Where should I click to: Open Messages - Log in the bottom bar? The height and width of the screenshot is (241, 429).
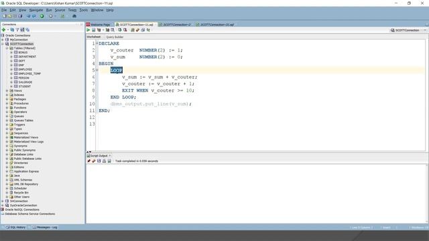(45, 228)
